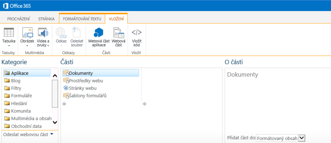
Task: Click the Stránky webu icon
Action: coord(66,88)
